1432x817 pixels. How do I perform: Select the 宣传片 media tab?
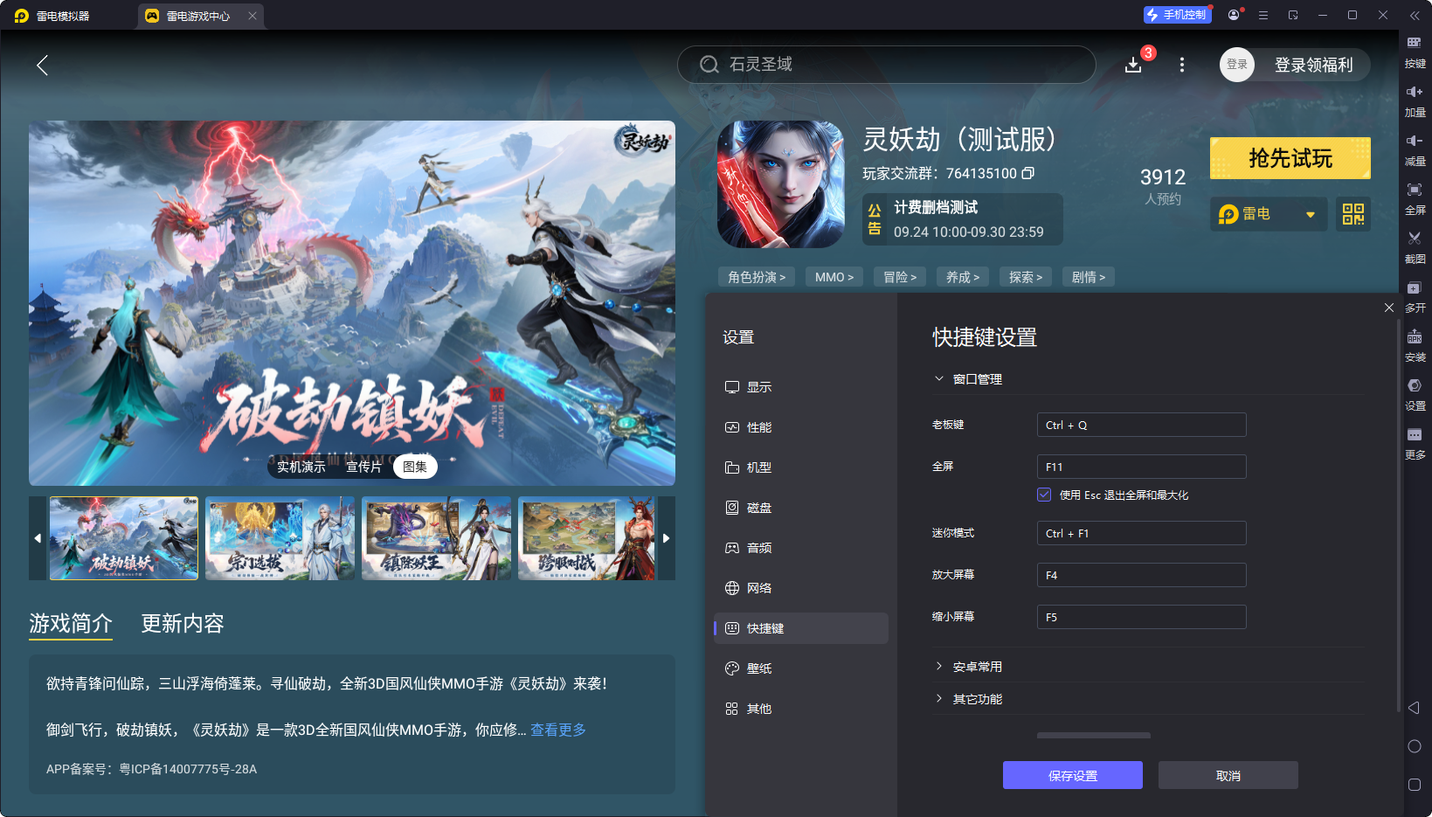(363, 466)
